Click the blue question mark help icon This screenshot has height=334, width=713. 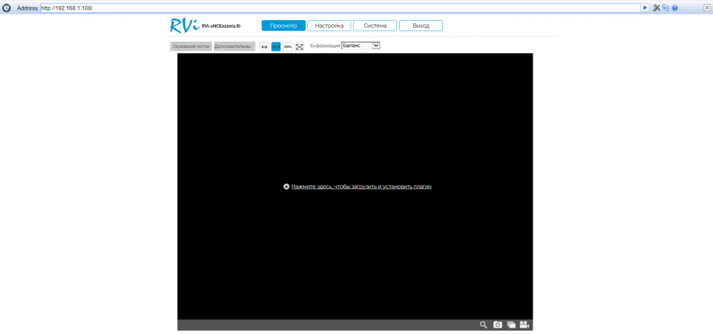coord(675,8)
